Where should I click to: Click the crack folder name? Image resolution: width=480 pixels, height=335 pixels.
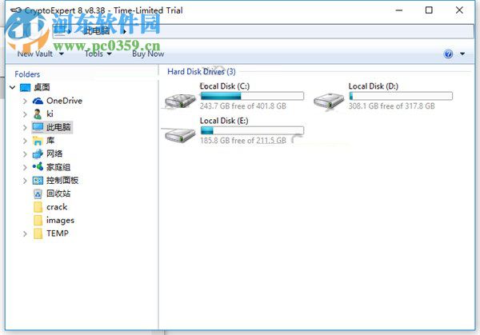point(57,207)
